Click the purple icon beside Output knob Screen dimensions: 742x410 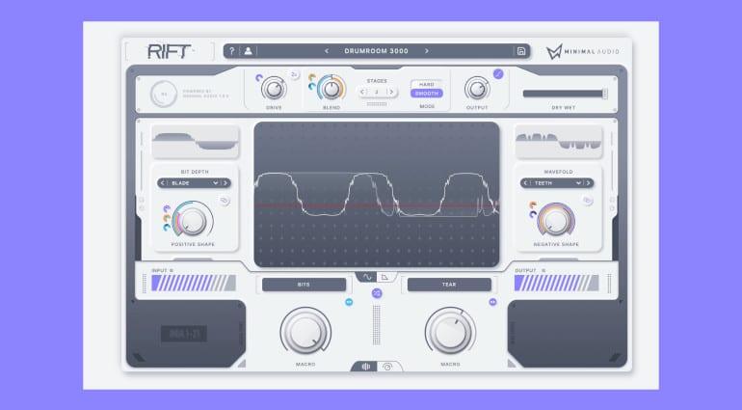(498, 73)
